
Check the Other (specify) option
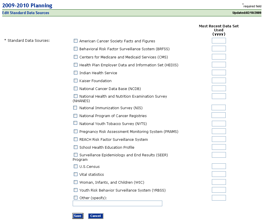click(76, 198)
